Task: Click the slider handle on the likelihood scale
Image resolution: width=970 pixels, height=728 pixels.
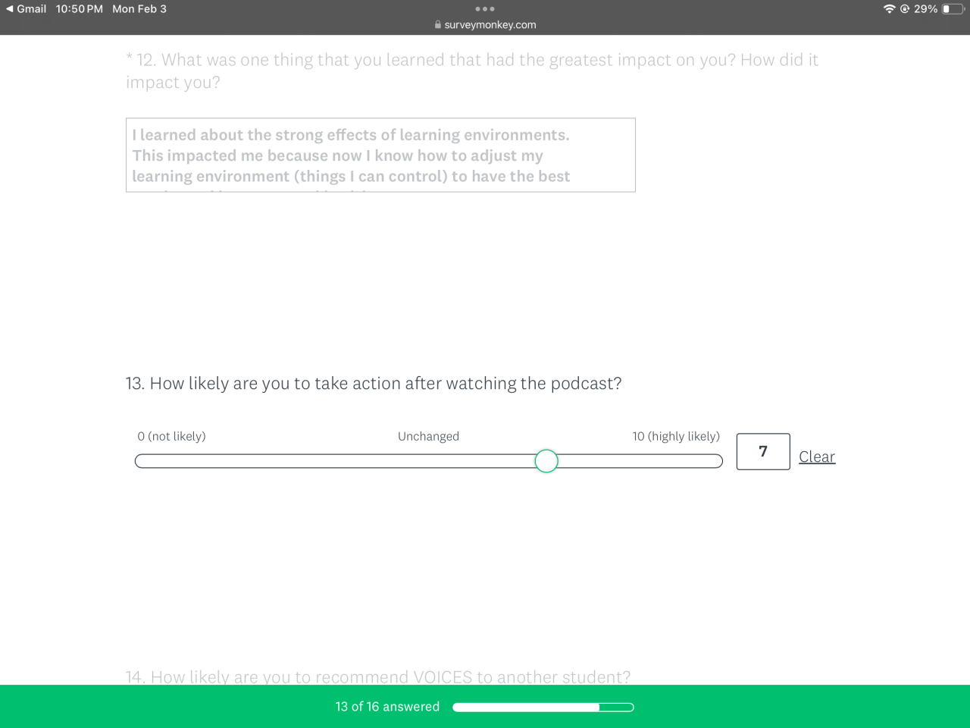Action: point(546,461)
